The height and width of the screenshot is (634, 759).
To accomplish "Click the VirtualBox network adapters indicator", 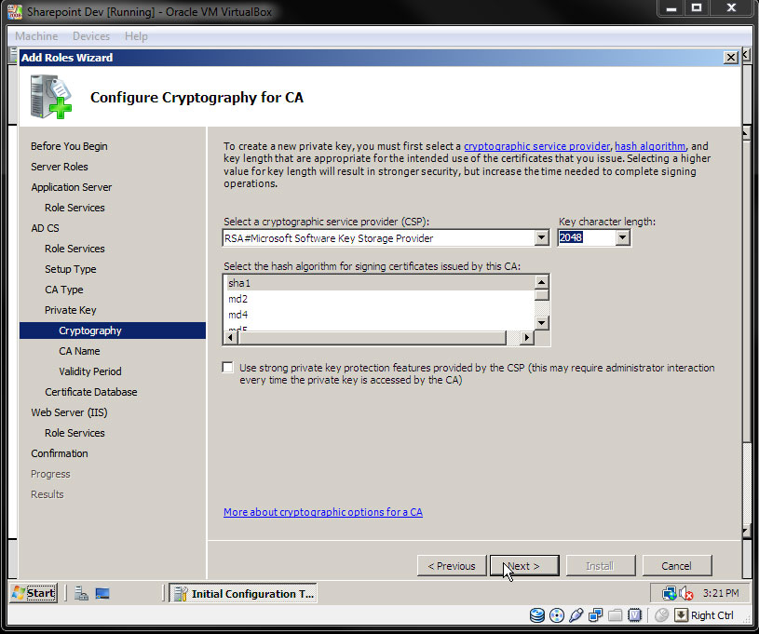I will 595,615.
